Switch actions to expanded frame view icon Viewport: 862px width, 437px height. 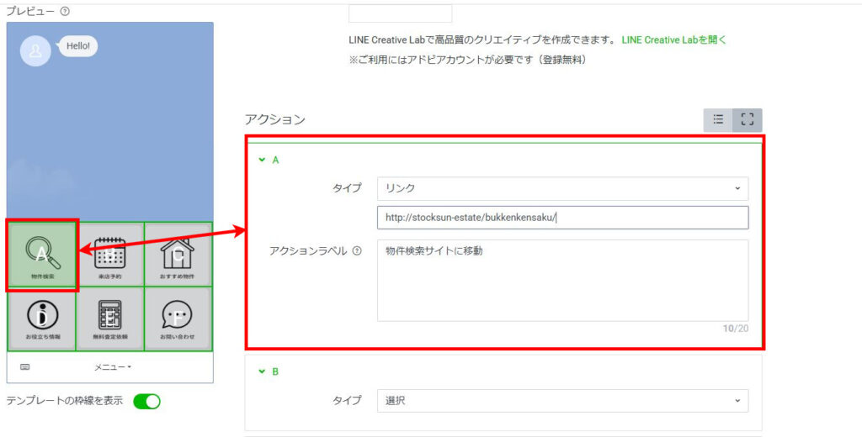[747, 120]
